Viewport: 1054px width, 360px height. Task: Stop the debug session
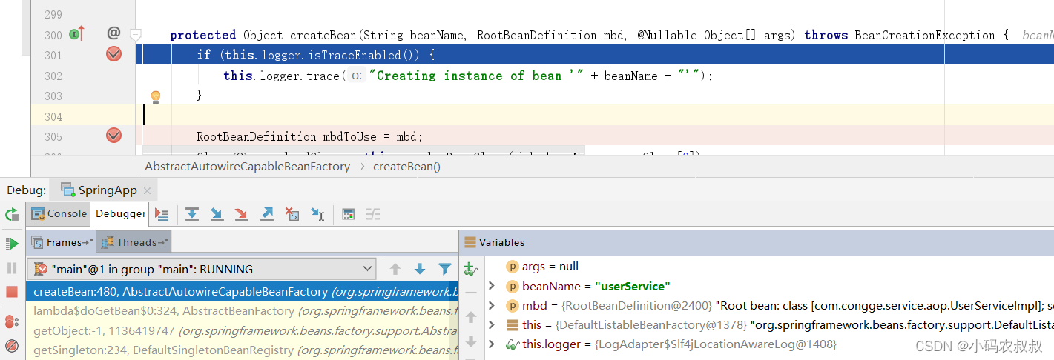[12, 292]
